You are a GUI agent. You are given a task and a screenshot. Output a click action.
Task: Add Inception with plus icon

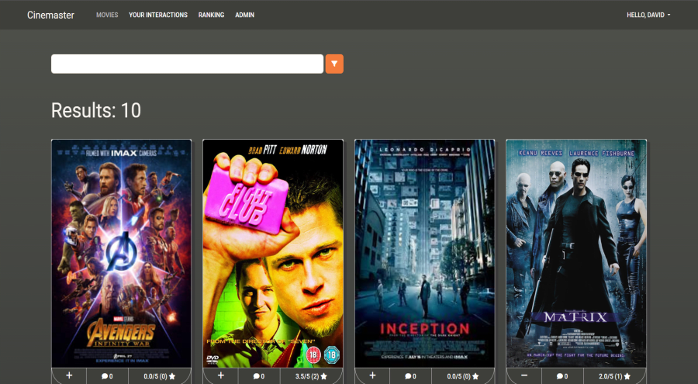point(372,375)
